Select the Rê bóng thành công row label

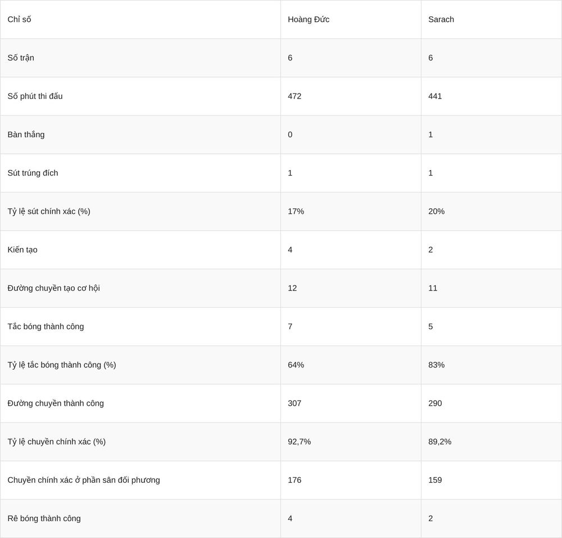[44, 519]
